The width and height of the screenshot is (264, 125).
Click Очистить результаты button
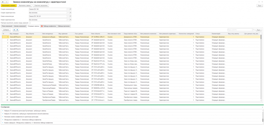click(41, 6)
